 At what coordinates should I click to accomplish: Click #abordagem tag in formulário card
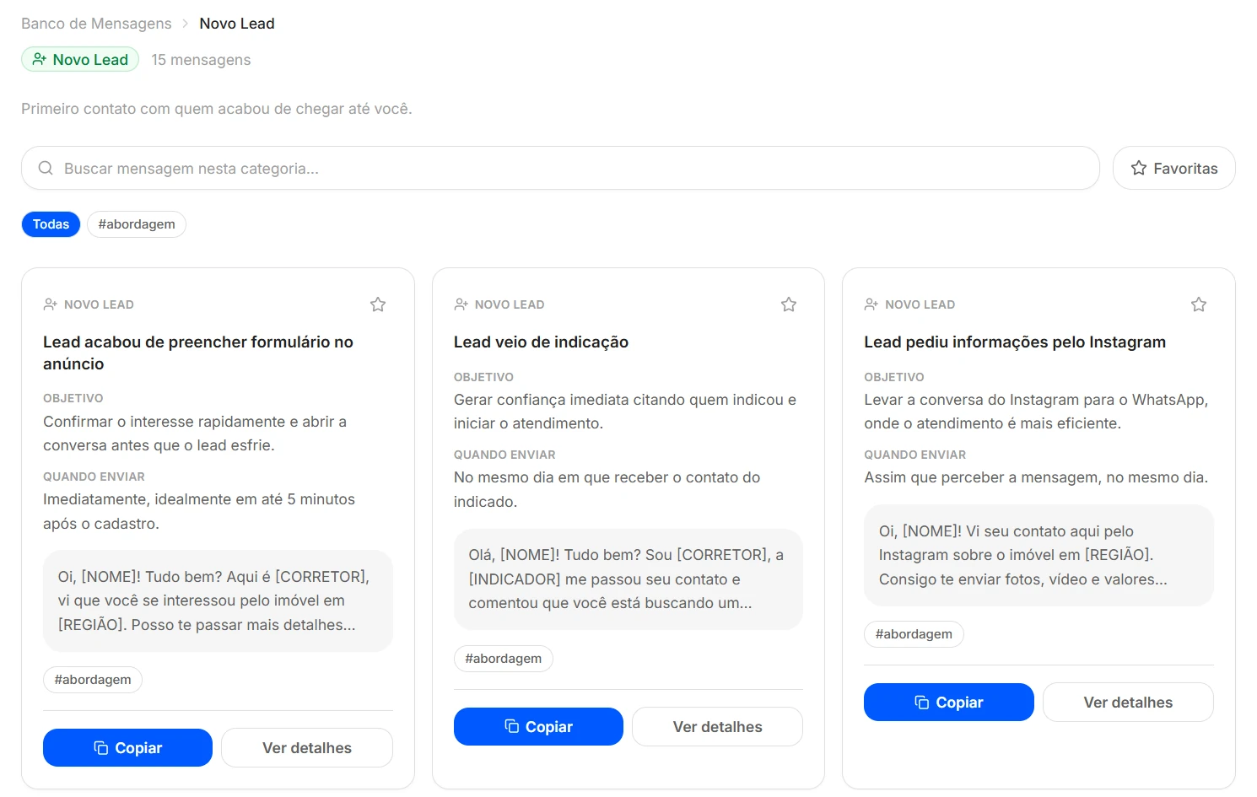tap(93, 680)
